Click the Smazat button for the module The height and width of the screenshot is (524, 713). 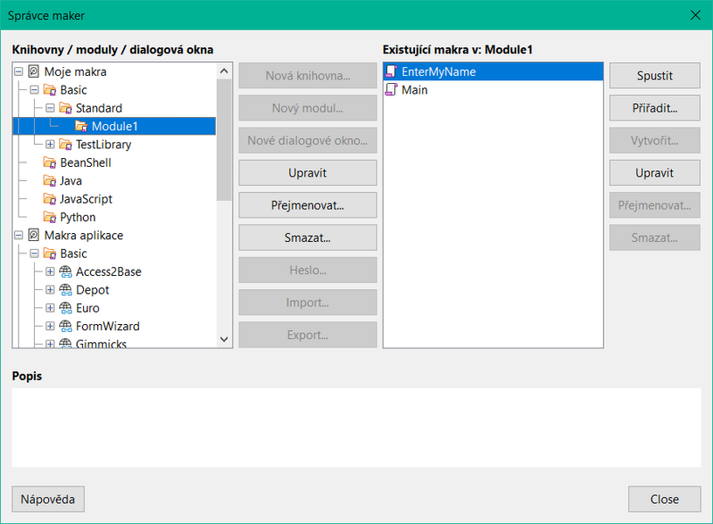tap(308, 238)
